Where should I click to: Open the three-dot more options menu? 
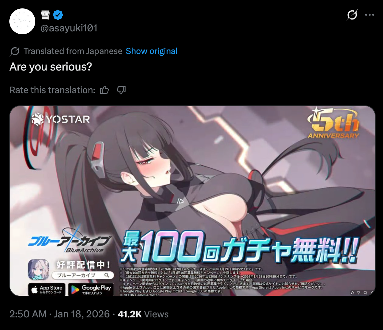coord(369,15)
